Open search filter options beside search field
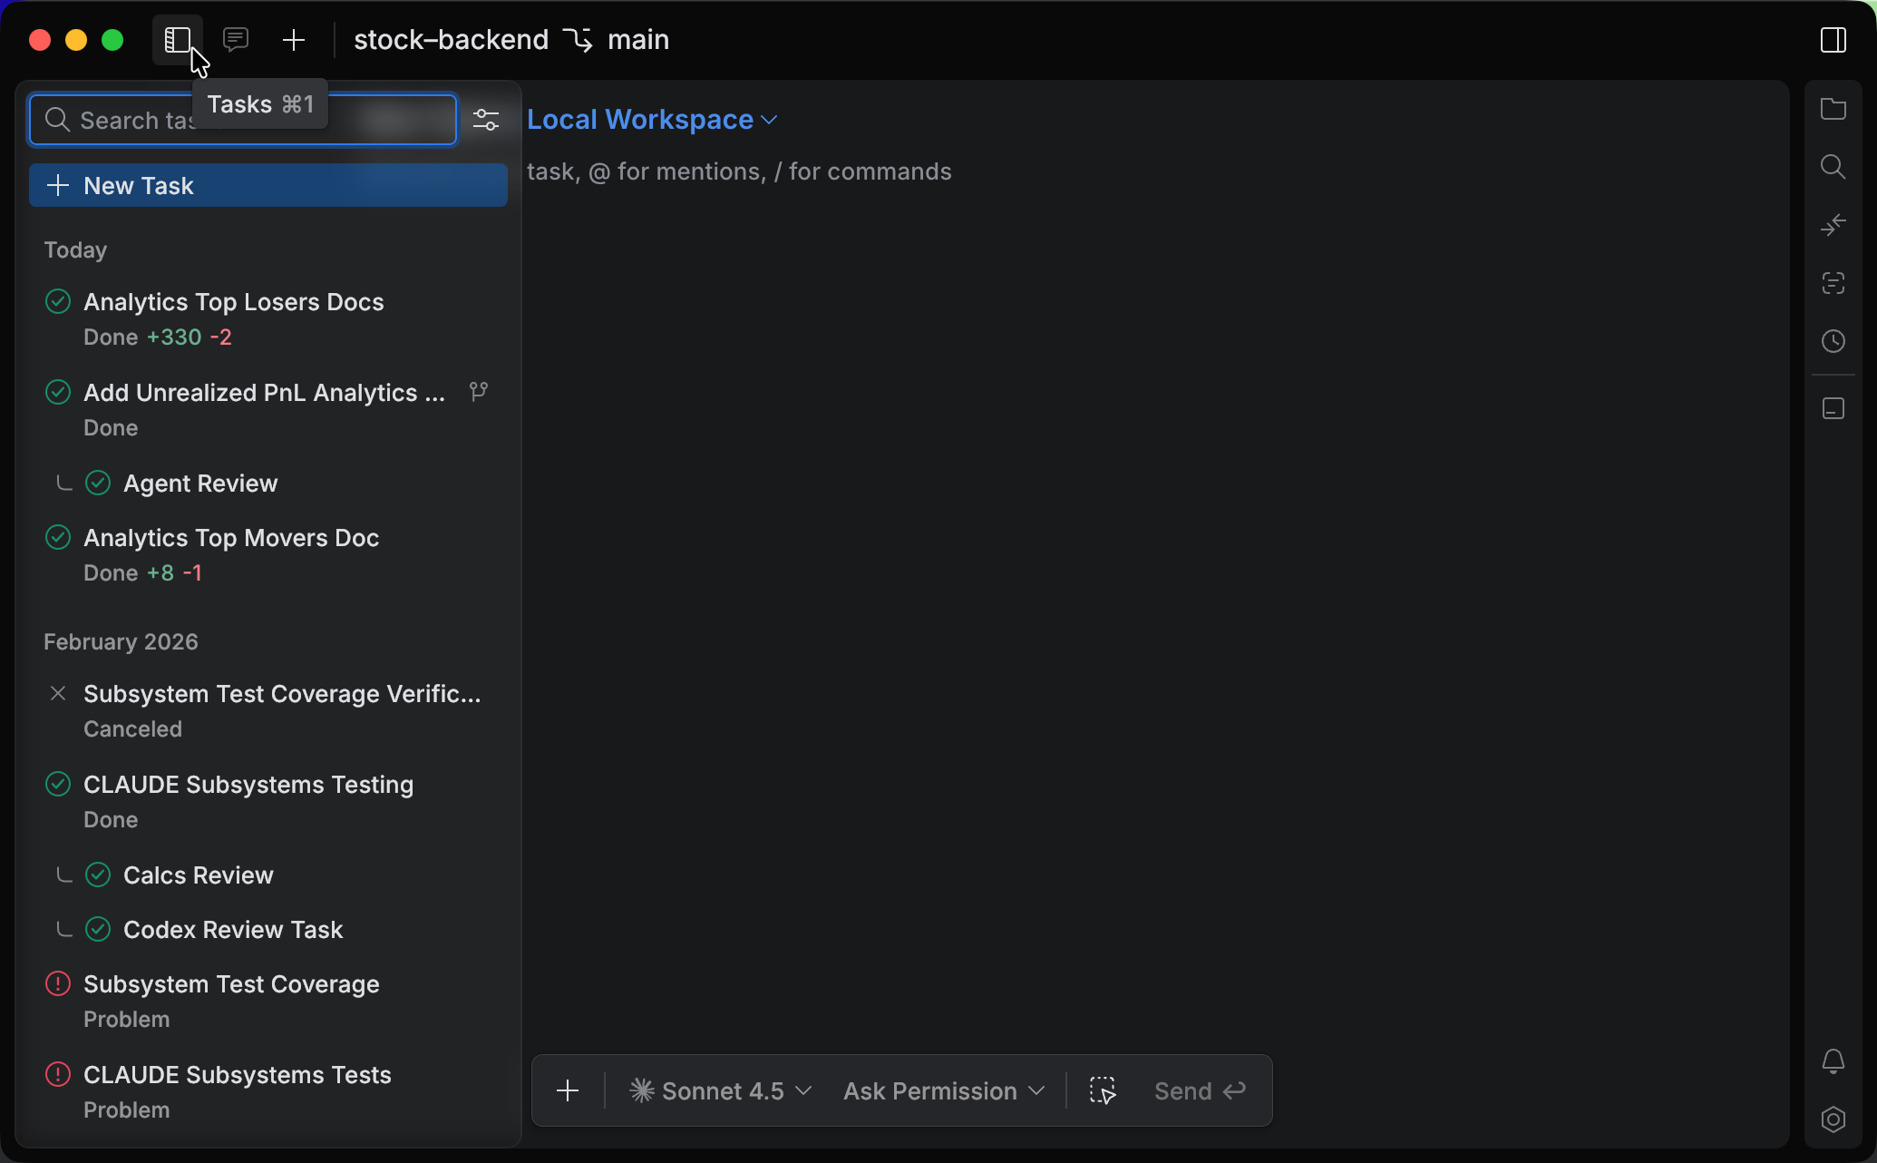 pyautogui.click(x=486, y=119)
